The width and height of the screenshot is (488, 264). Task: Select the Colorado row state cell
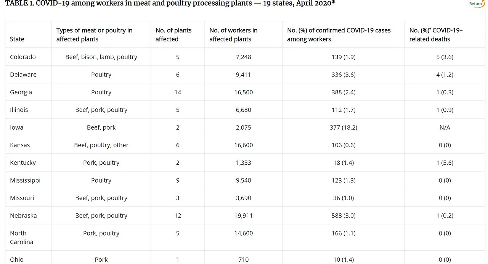23,57
